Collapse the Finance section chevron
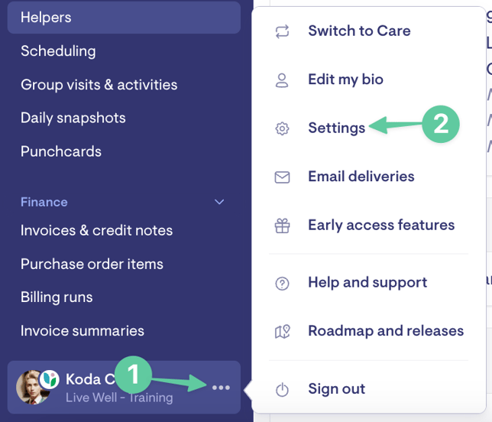 pyautogui.click(x=219, y=202)
